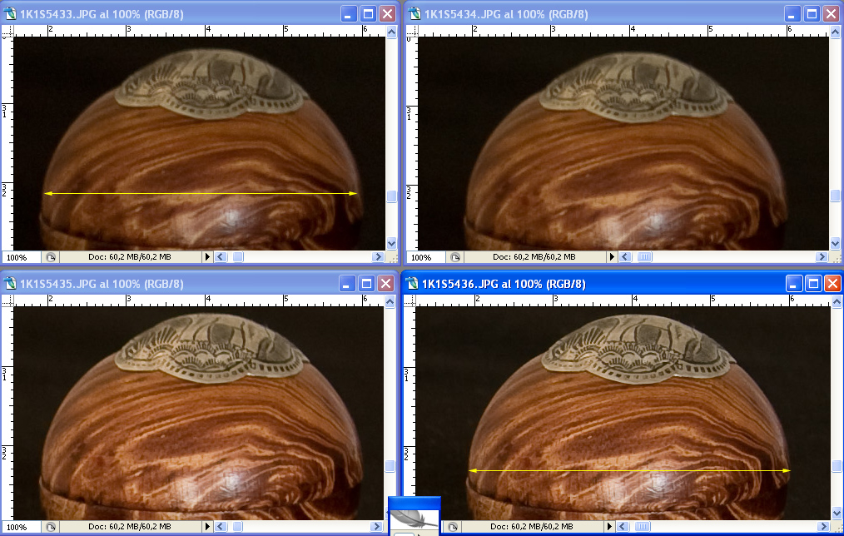Click the 1K1S5436.JPG document icon in its title bar

(411, 284)
